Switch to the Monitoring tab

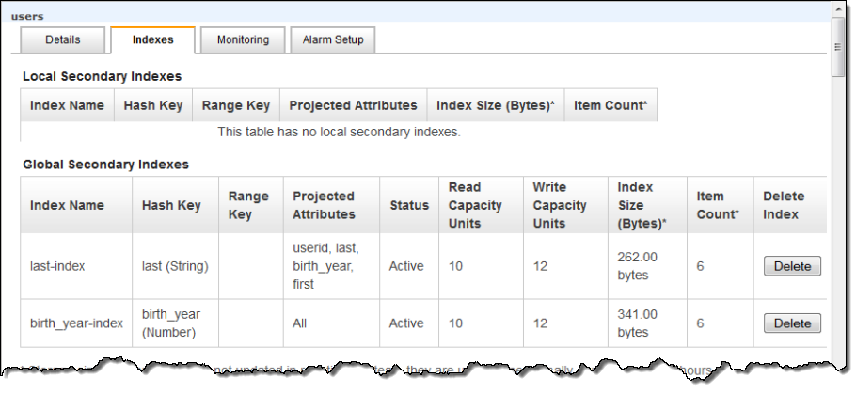(243, 40)
